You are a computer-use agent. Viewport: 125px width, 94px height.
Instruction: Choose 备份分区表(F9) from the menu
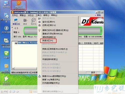49,22
